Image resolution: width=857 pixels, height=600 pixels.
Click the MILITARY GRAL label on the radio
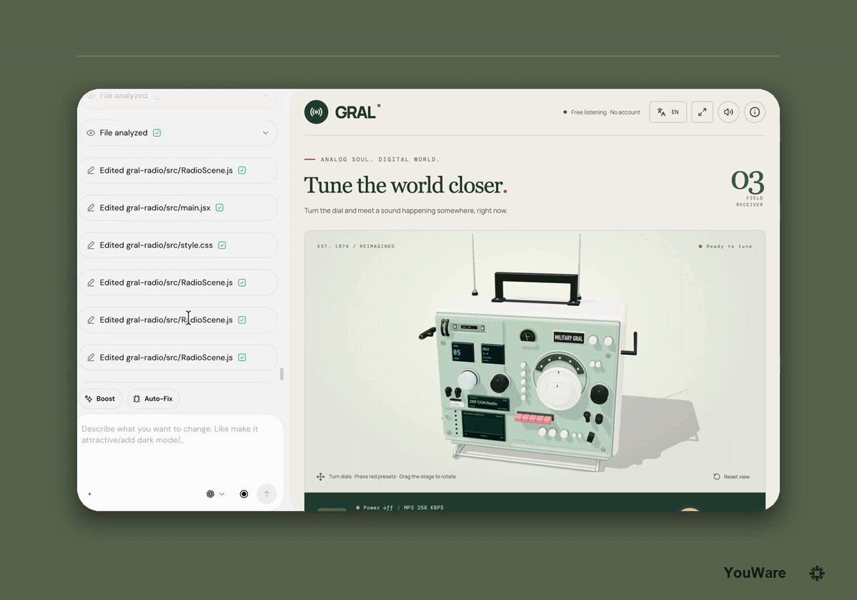point(568,338)
